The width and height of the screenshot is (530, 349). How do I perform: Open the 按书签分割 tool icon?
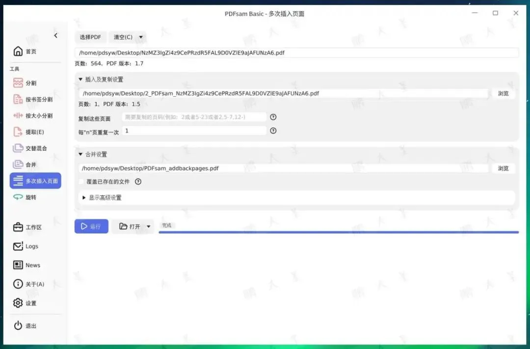(x=18, y=99)
